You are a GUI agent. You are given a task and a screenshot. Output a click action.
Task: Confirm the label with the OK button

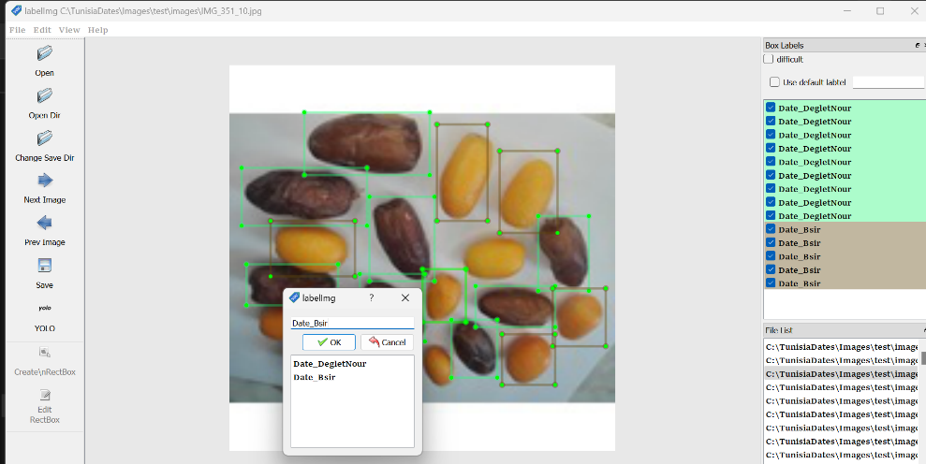[x=329, y=342]
